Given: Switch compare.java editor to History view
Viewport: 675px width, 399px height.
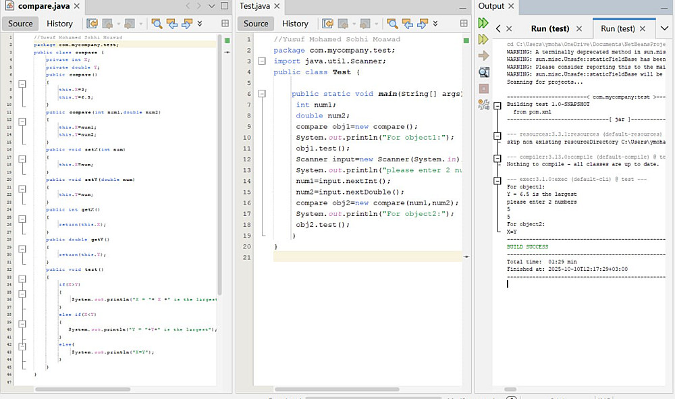Looking at the screenshot, I should 59,24.
